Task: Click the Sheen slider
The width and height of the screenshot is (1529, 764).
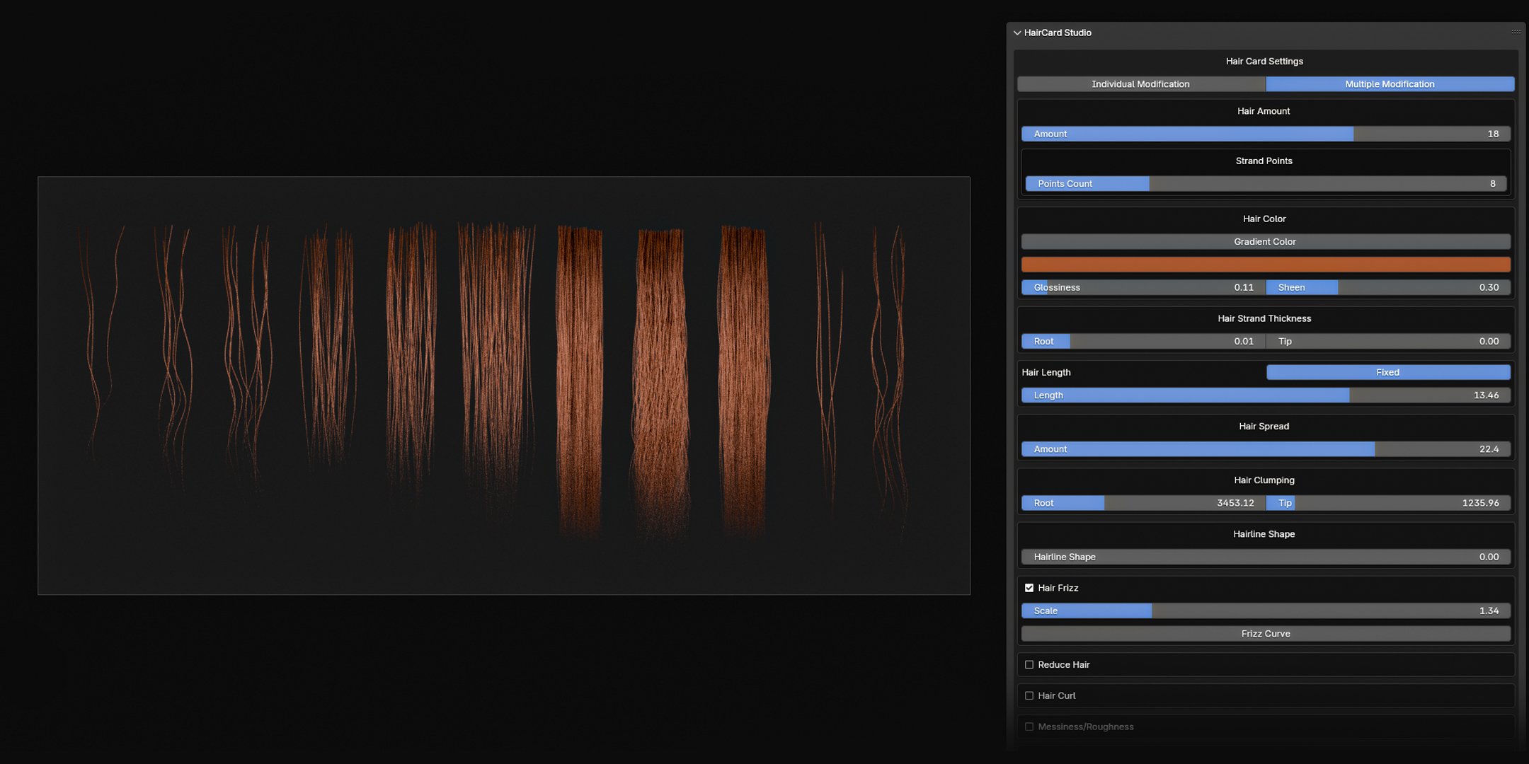Action: tap(1387, 287)
